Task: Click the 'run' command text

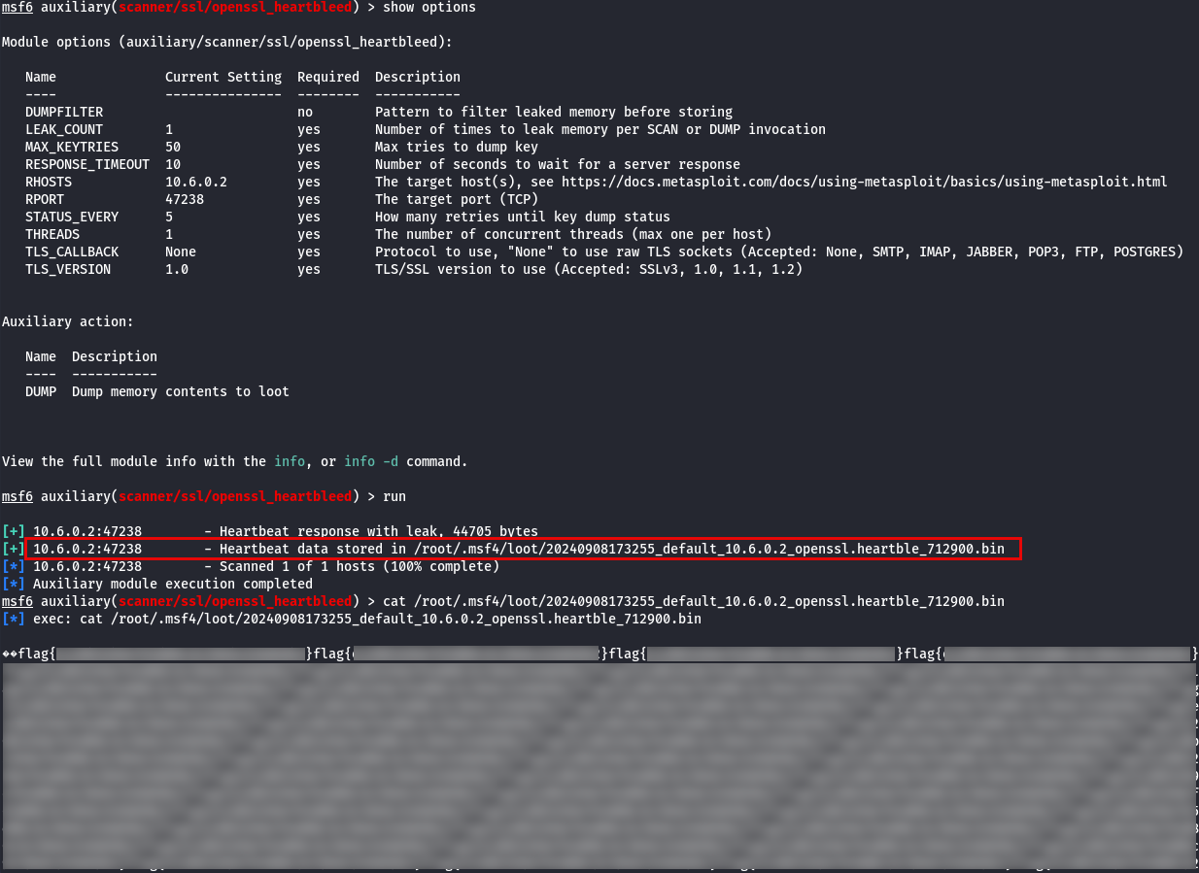Action: pos(394,496)
